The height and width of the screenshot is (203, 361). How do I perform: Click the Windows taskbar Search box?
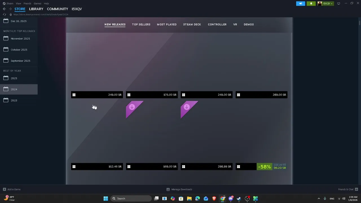pyautogui.click(x=131, y=198)
